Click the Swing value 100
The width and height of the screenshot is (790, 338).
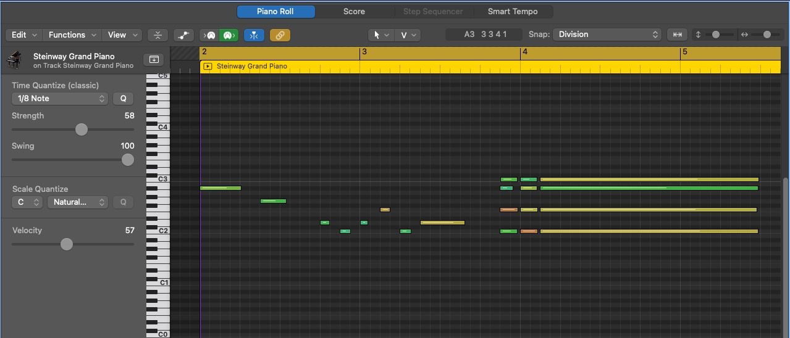pyautogui.click(x=127, y=146)
